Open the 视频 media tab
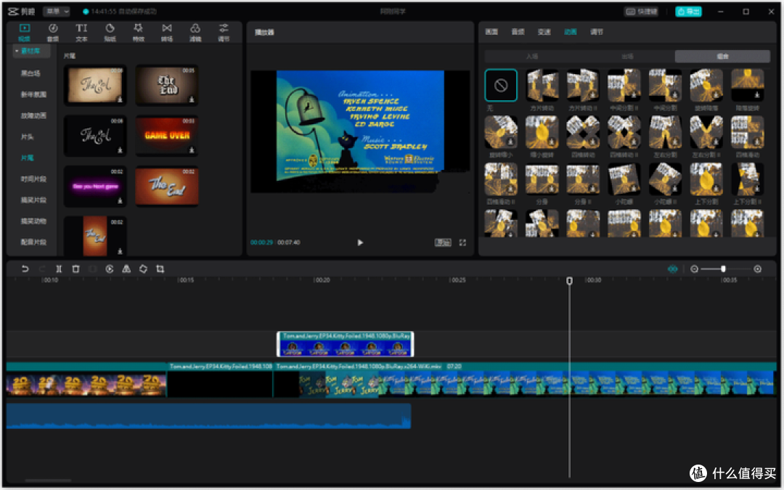Screen dimensions: 784x490 coord(24,32)
